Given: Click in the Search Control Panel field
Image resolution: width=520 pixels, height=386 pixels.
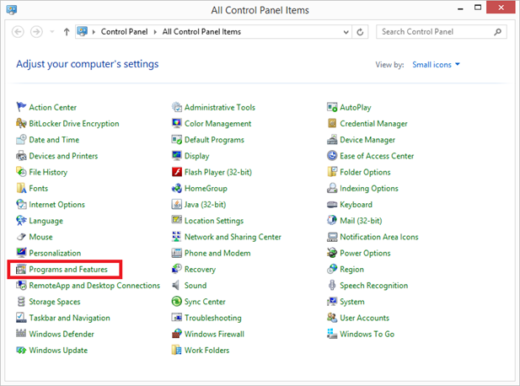Looking at the screenshot, I should (x=441, y=32).
